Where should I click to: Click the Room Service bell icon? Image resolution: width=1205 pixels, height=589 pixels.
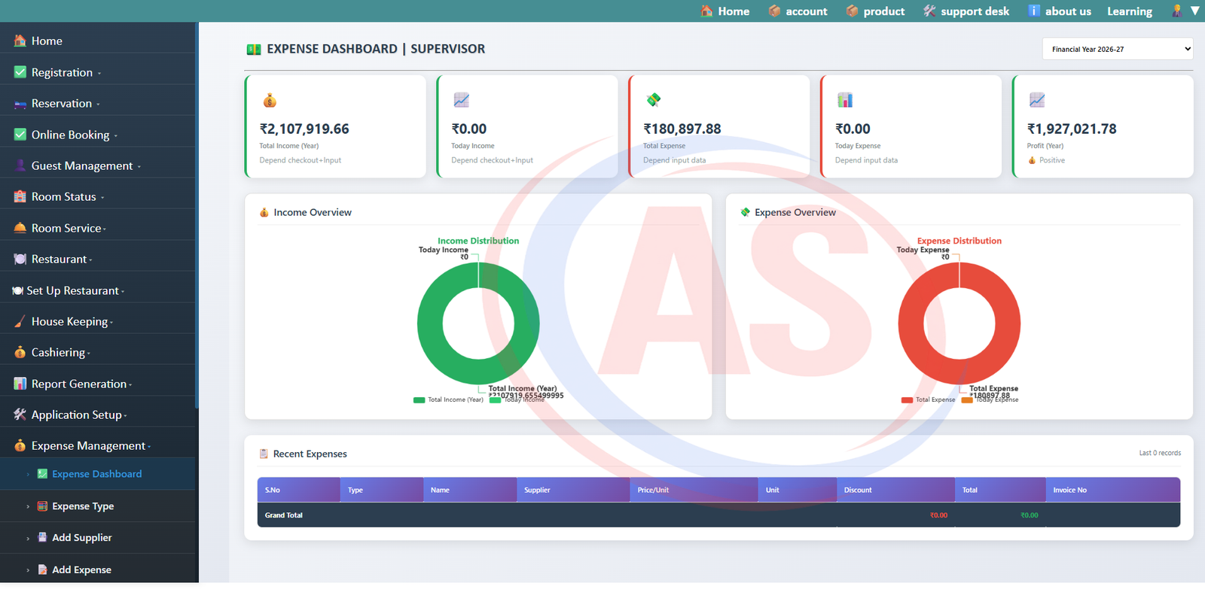click(x=20, y=228)
